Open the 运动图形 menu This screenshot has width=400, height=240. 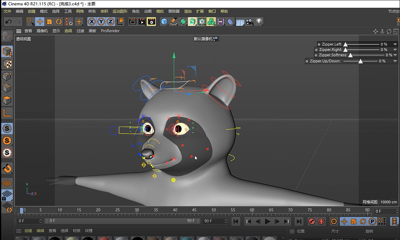120,11
